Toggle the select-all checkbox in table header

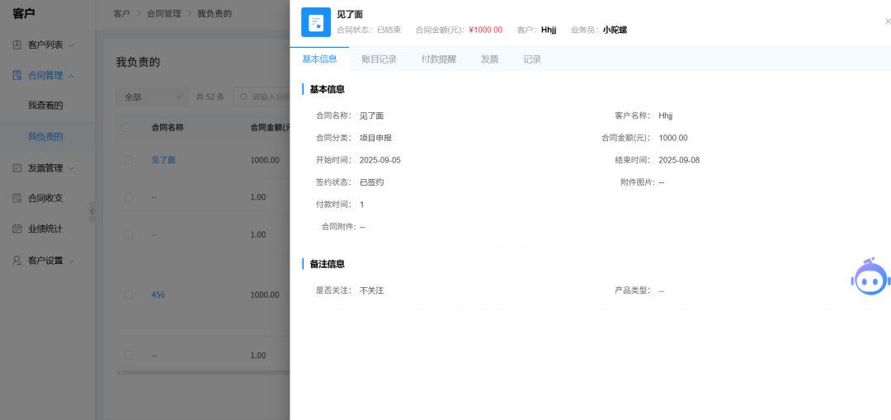(126, 127)
